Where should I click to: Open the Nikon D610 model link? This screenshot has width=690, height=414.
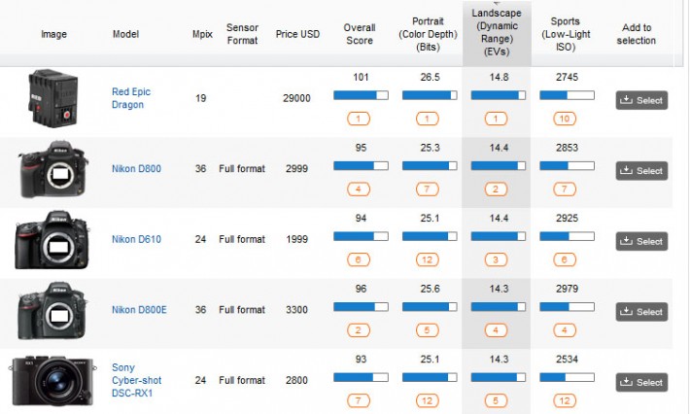click(136, 239)
